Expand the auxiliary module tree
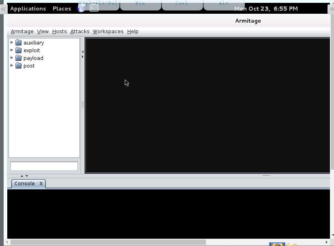Image resolution: width=334 pixels, height=246 pixels. point(12,42)
